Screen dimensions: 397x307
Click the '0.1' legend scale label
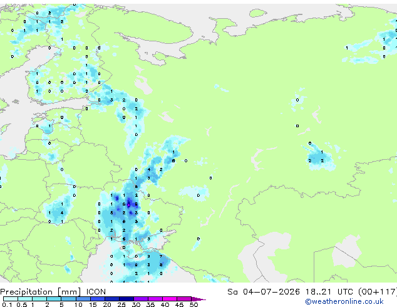[7, 304]
